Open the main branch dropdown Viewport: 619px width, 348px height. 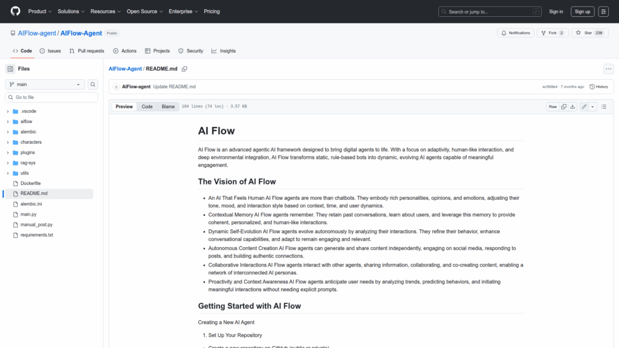pos(45,85)
